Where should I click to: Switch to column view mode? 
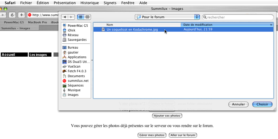click(87, 17)
